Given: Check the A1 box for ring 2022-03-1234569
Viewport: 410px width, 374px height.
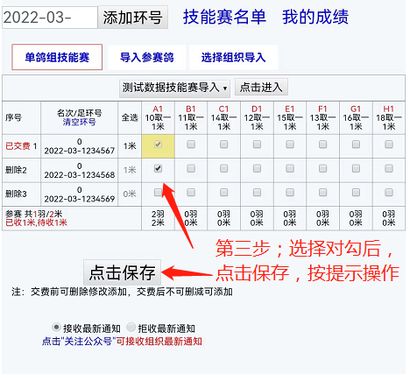Looking at the screenshot, I should [x=158, y=192].
